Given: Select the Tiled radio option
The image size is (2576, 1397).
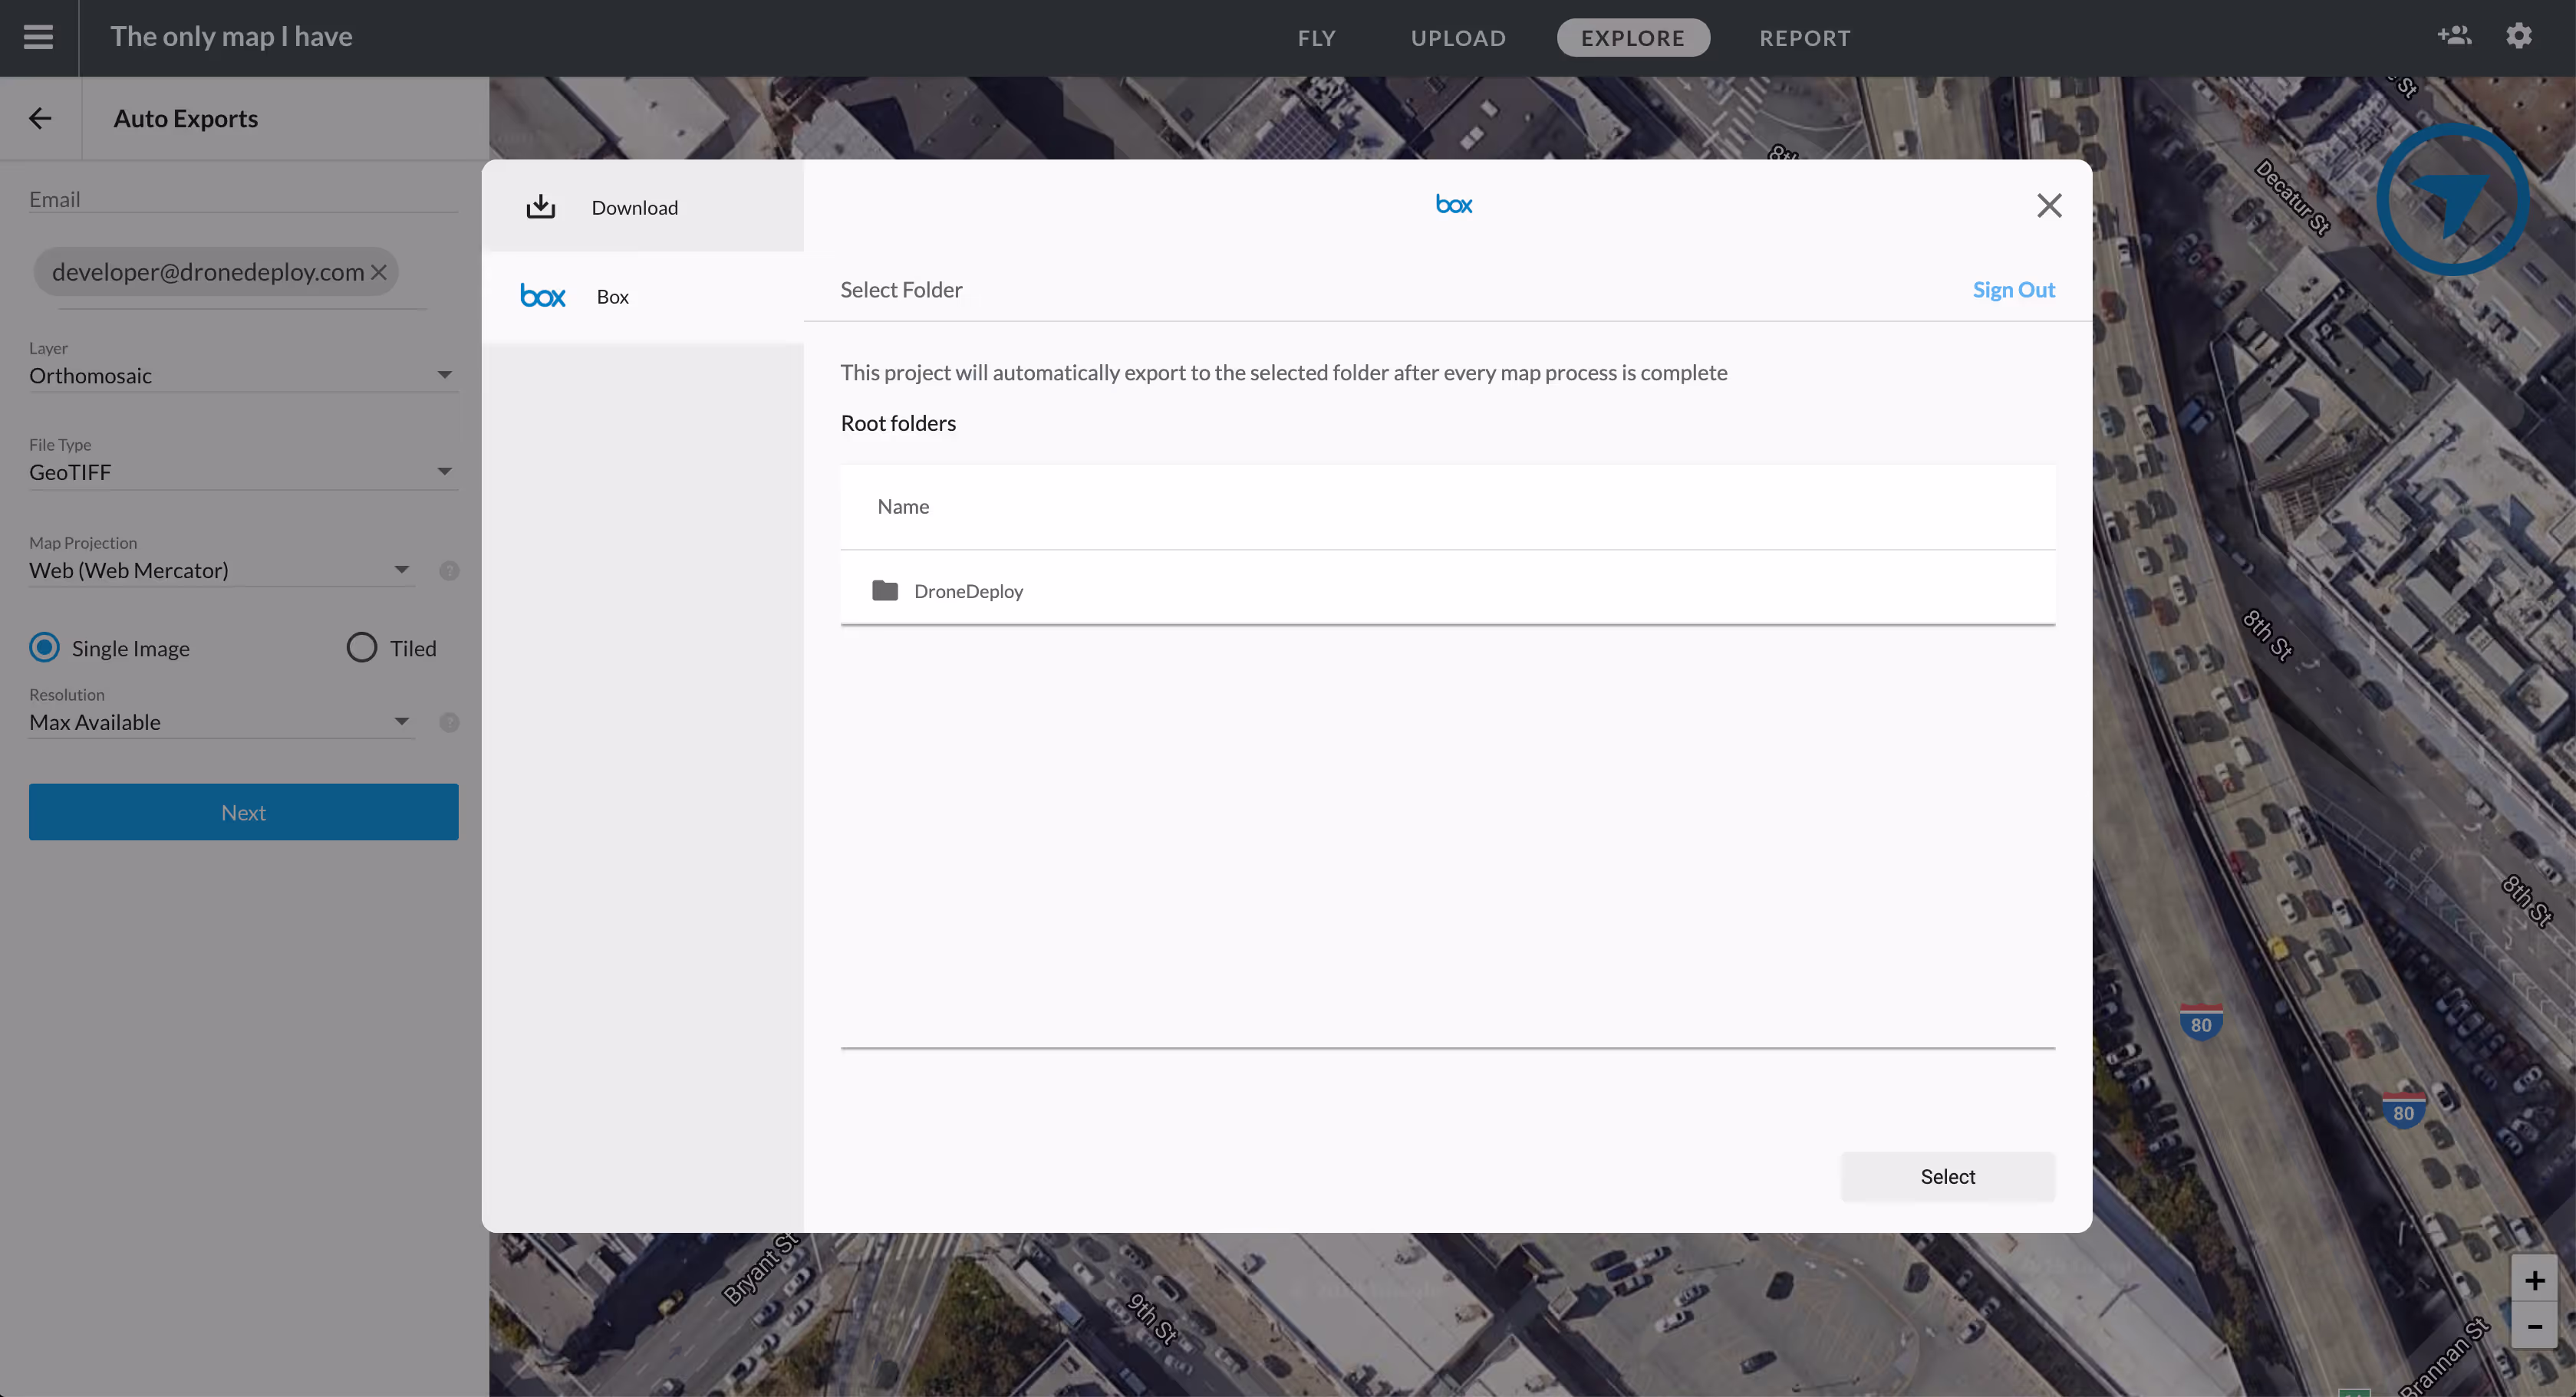Looking at the screenshot, I should [x=362, y=648].
